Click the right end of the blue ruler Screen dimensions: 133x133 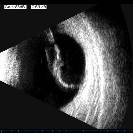(131, 131)
